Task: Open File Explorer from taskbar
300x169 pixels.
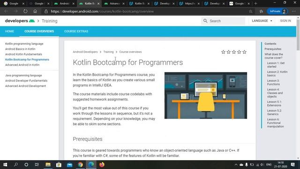Action: [x=48, y=165]
